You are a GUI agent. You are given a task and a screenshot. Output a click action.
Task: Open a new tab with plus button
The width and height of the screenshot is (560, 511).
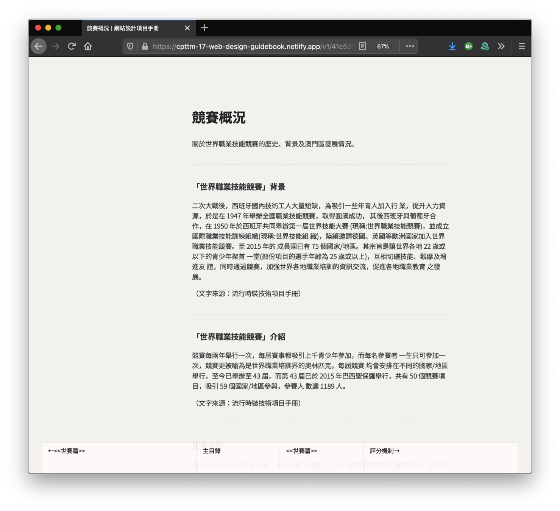[204, 28]
